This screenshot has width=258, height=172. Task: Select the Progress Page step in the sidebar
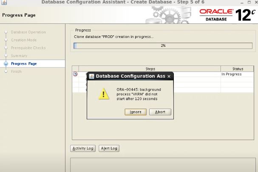[24, 63]
